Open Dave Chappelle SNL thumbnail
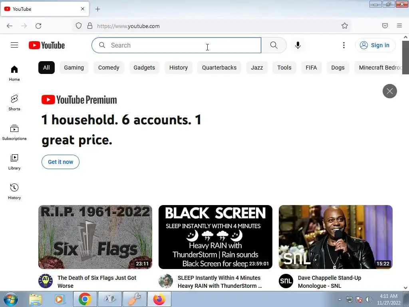The height and width of the screenshot is (307, 409). point(336,237)
